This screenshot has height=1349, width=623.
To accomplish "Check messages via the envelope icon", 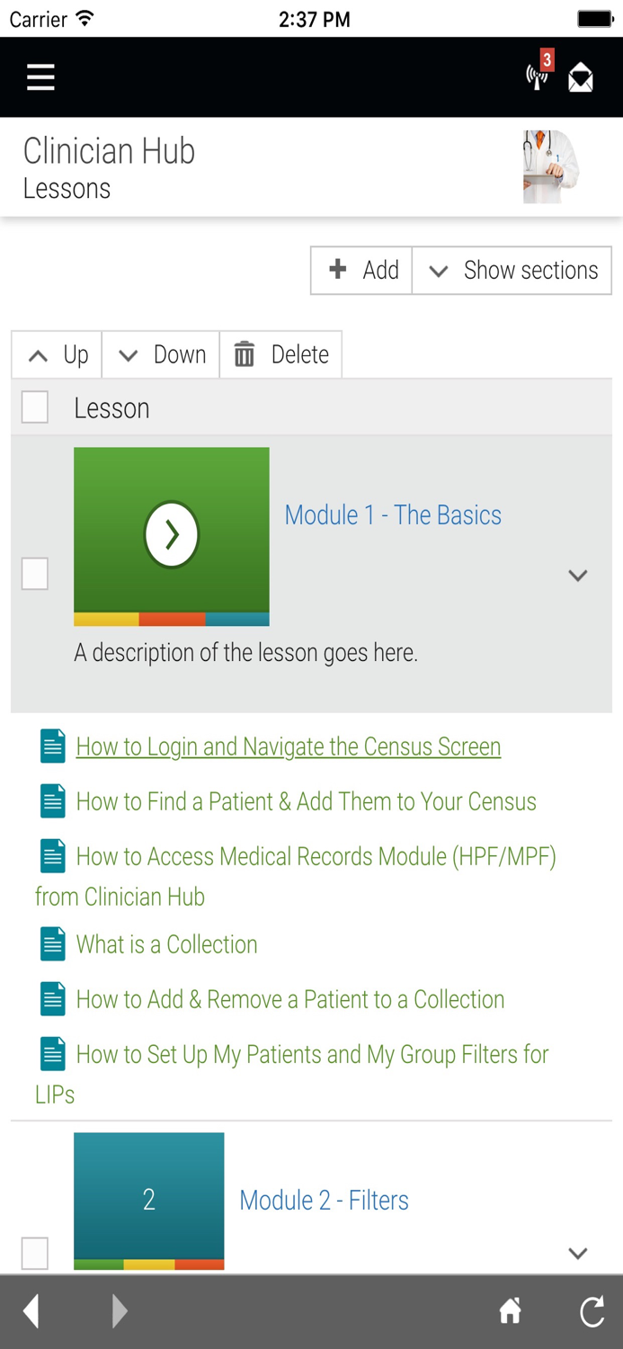I will (x=581, y=76).
